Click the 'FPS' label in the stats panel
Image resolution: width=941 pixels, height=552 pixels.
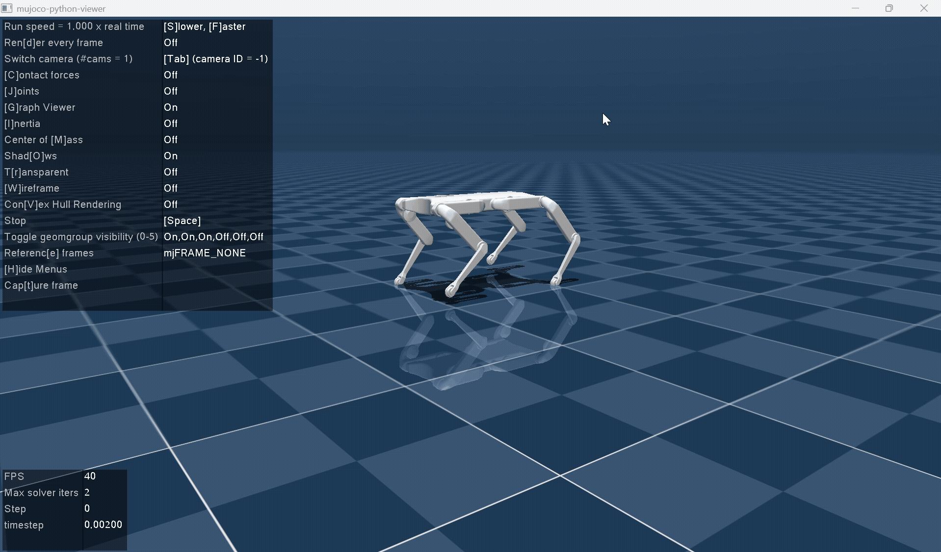pyautogui.click(x=14, y=477)
